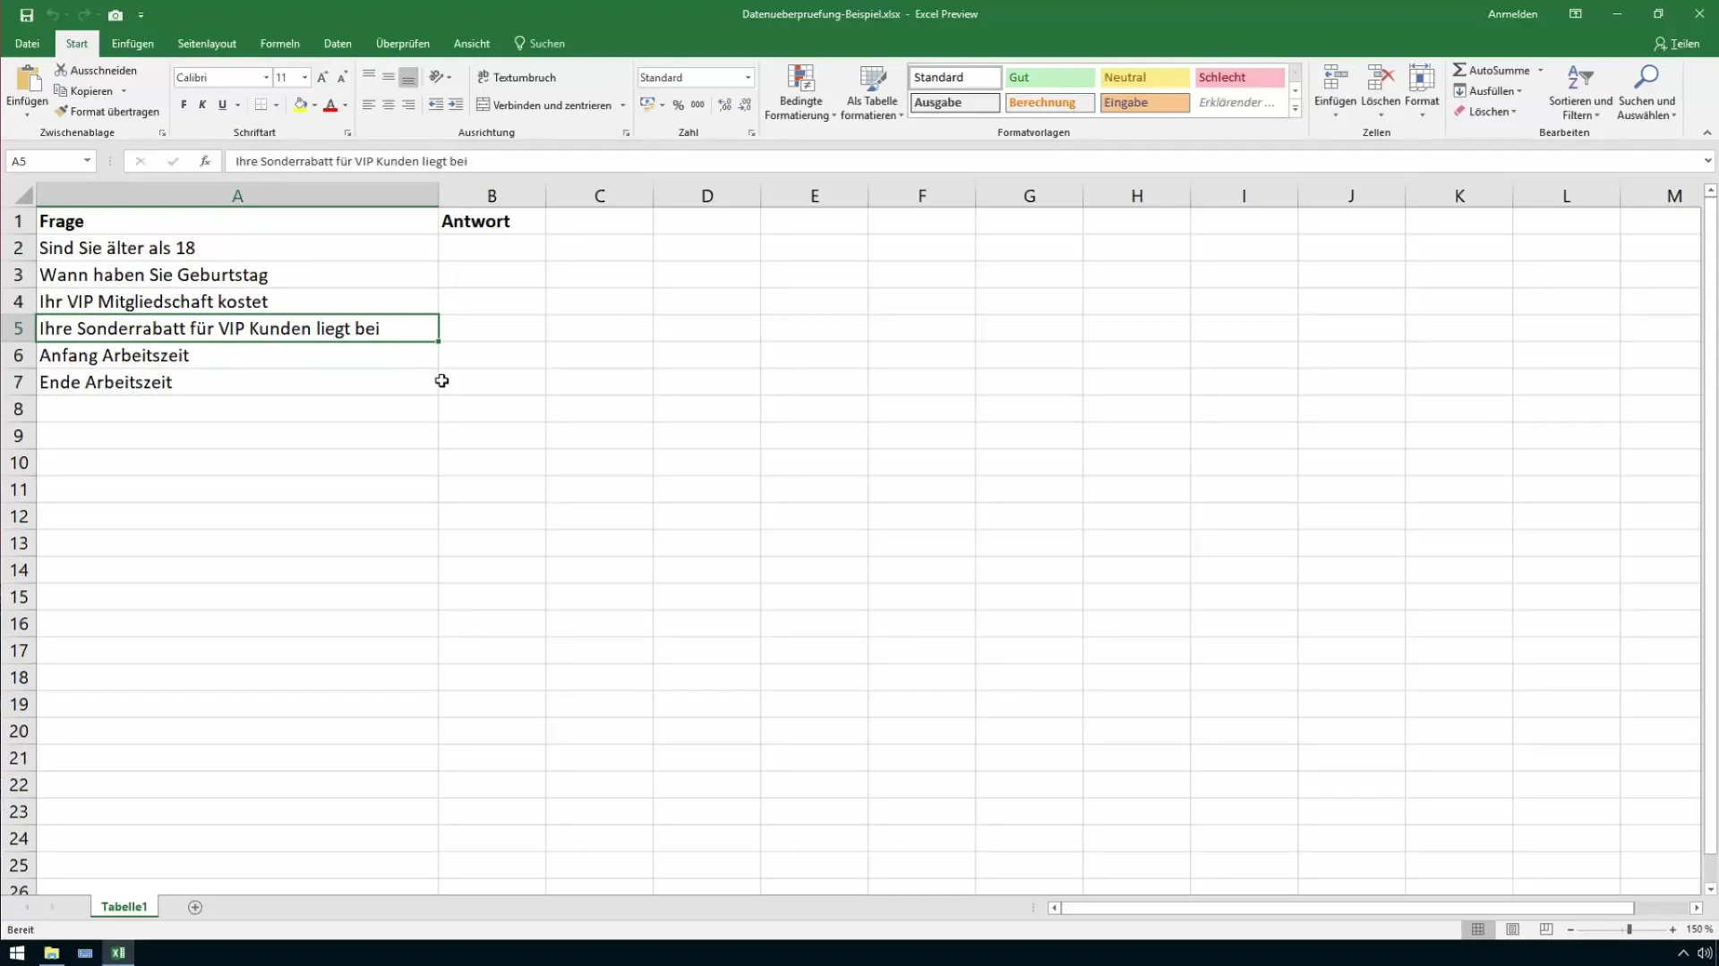Open the Ausfüllen dropdown
Viewport: 1719px width, 966px height.
[x=1487, y=90]
